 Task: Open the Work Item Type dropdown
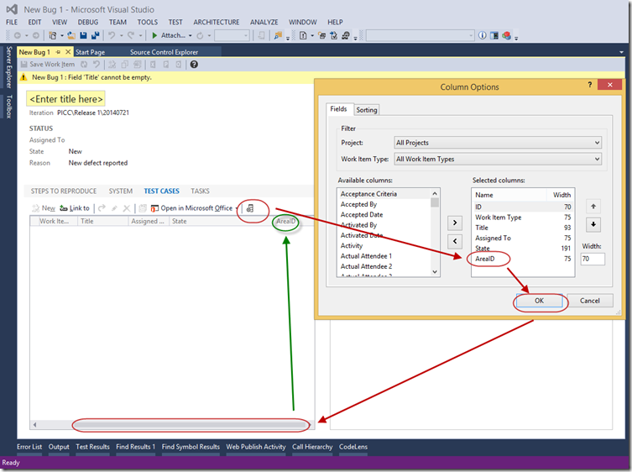click(x=498, y=159)
